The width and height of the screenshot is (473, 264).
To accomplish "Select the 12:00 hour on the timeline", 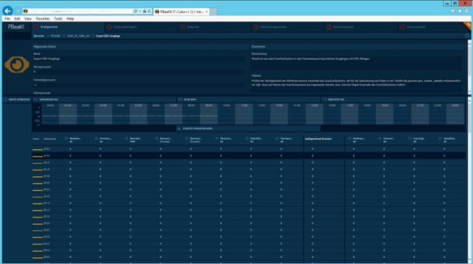I will coord(262,114).
